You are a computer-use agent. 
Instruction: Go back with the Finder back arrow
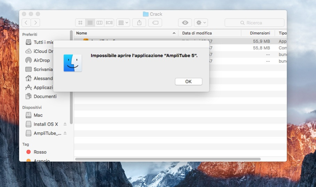point(26,23)
